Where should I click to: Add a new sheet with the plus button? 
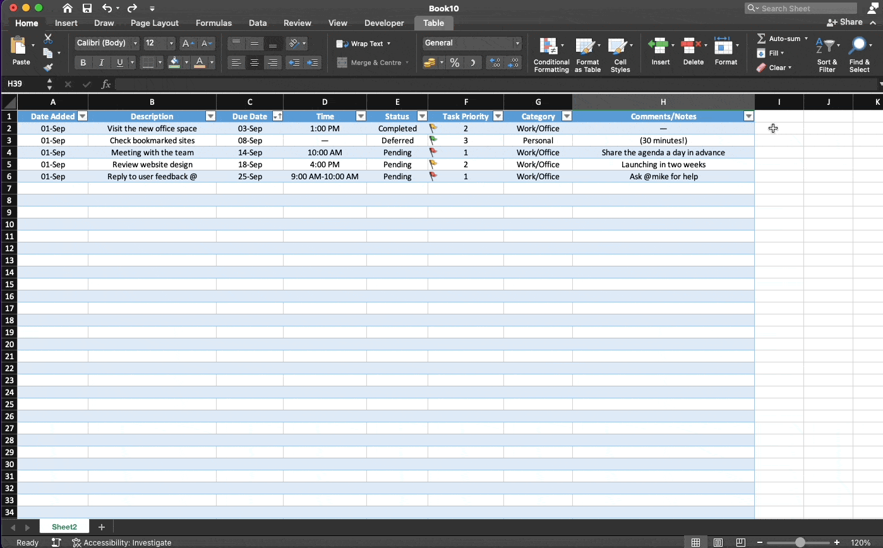point(102,527)
